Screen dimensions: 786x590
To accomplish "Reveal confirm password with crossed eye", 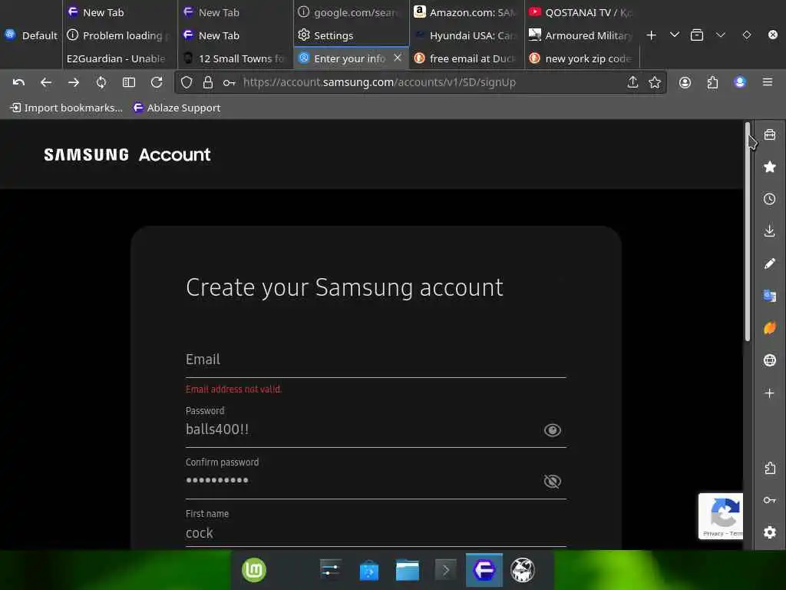I will click(553, 482).
